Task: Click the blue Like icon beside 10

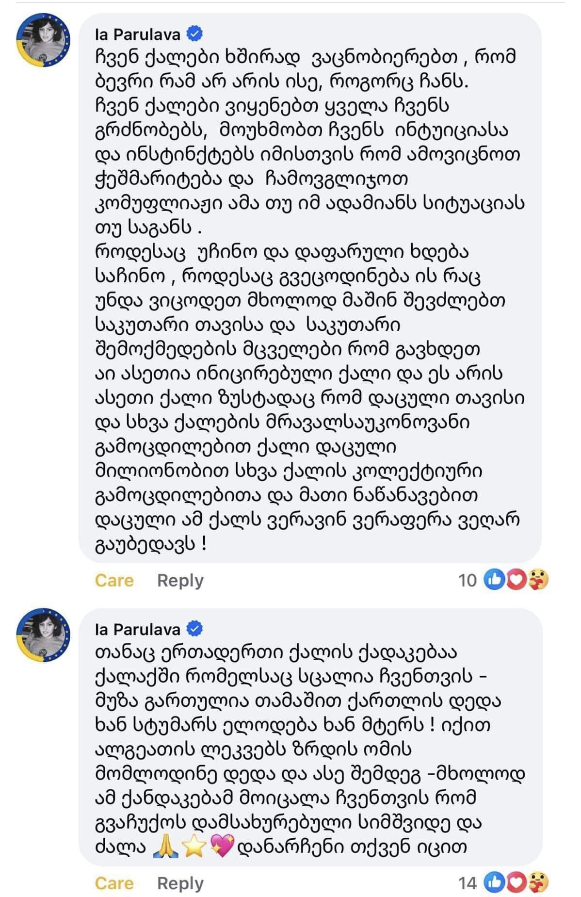Action: click(495, 580)
